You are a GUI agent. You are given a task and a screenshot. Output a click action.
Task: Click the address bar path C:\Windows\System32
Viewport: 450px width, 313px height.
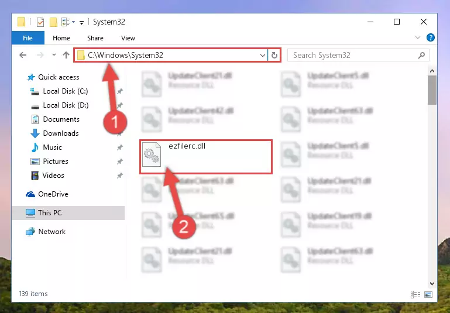click(125, 55)
